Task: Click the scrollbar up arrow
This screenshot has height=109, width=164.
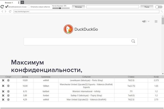Action: (163, 16)
